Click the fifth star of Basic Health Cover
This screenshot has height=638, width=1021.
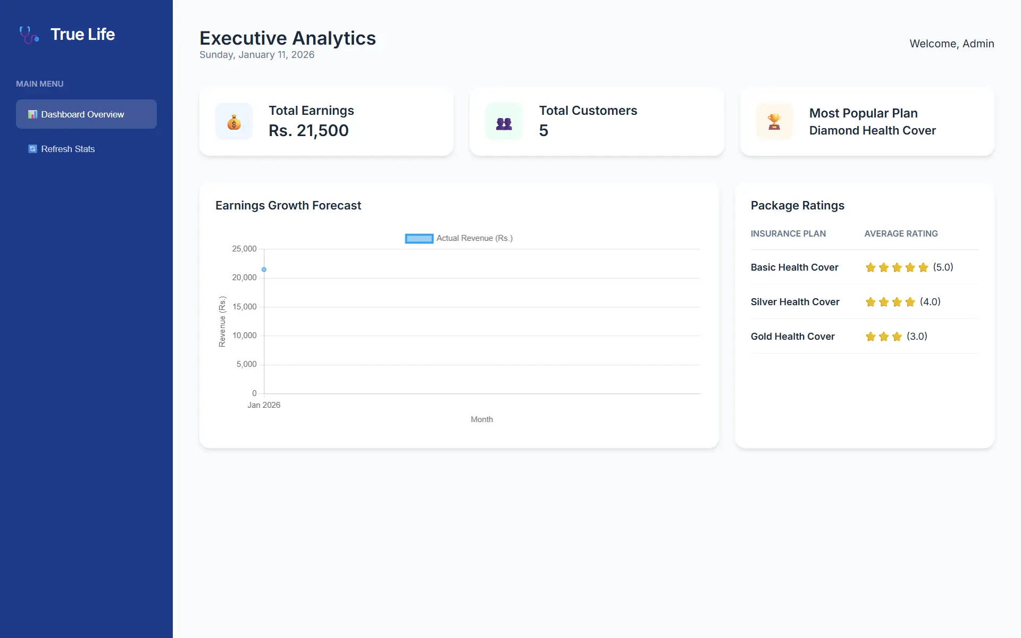coord(923,267)
